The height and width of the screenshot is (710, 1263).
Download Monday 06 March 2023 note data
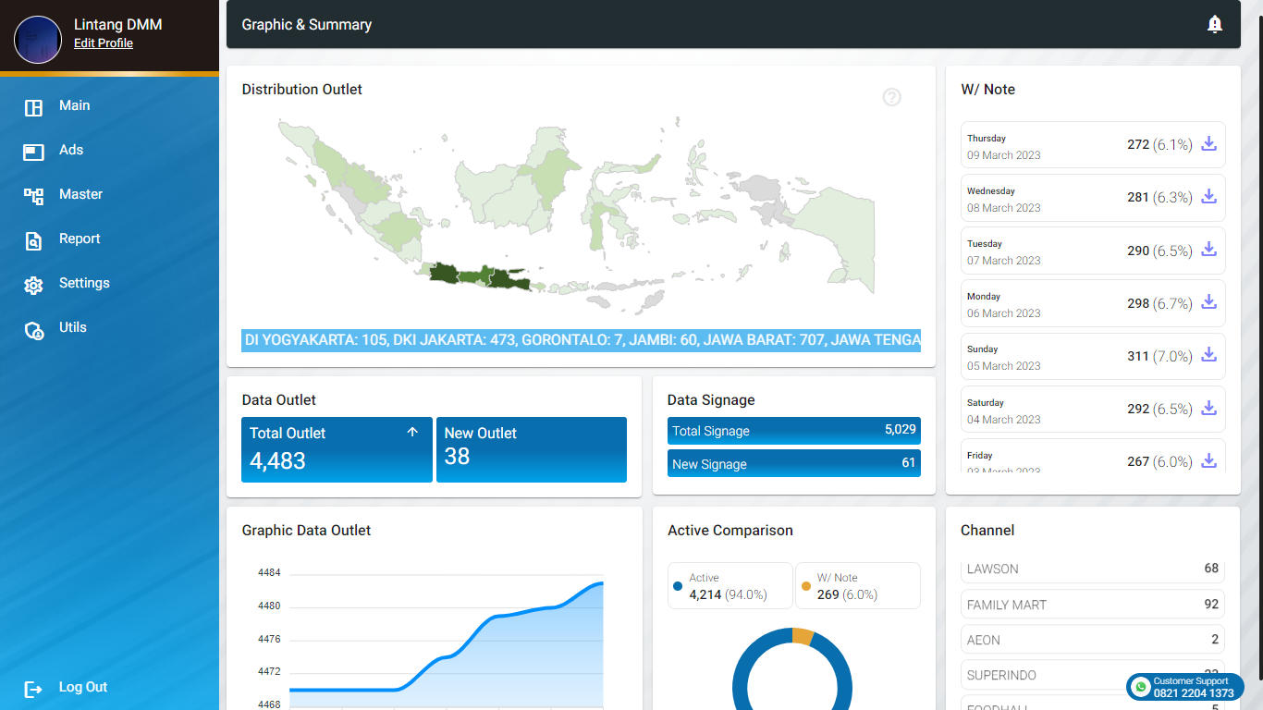[x=1208, y=303]
